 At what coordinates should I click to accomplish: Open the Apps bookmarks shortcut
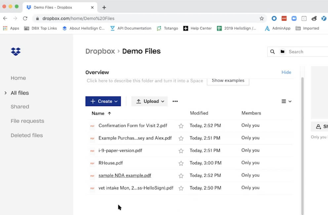coord(11,28)
